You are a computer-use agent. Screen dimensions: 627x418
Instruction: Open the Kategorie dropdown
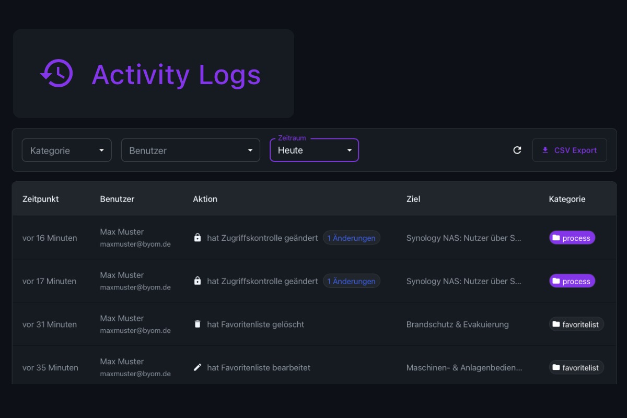66,150
